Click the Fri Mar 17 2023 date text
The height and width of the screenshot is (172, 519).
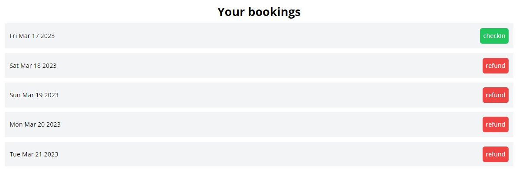coord(32,36)
